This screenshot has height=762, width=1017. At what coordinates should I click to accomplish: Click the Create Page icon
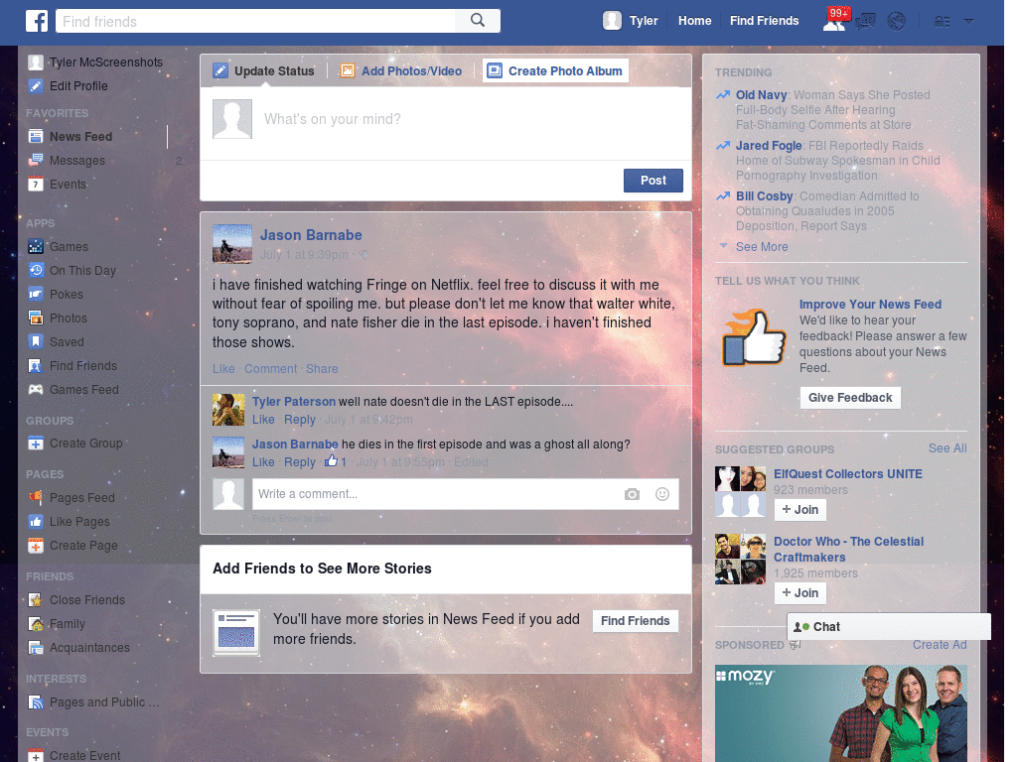point(36,546)
